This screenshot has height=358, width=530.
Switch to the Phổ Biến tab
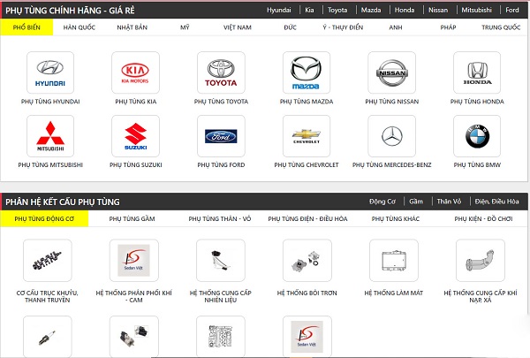[x=26, y=27]
